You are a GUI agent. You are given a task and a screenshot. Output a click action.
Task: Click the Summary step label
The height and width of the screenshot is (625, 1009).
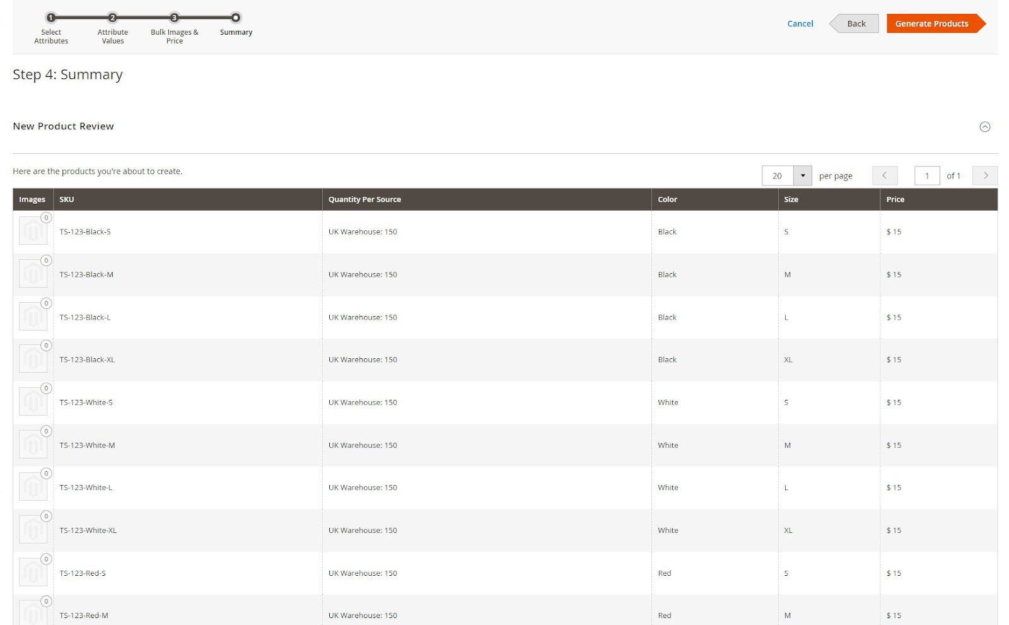[235, 32]
